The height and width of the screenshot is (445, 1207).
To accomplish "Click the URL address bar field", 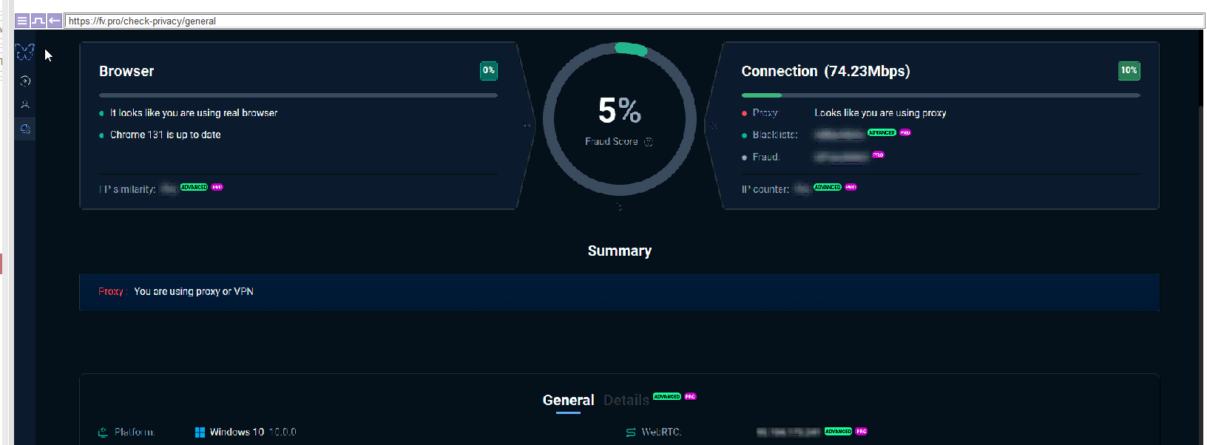I will click(629, 21).
